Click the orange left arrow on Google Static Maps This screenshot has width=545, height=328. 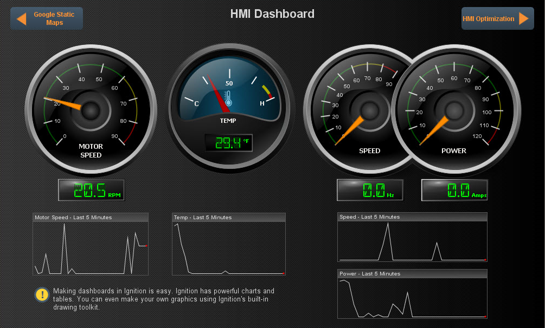(x=21, y=18)
